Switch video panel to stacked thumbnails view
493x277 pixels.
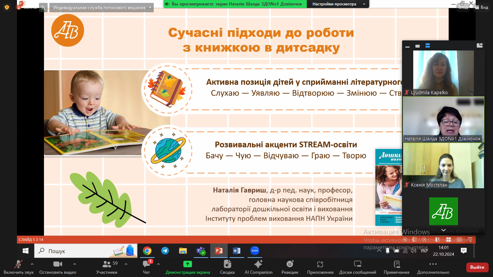428,46
